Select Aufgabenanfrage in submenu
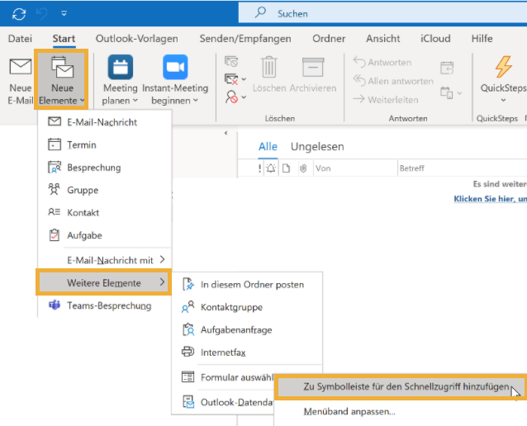The image size is (527, 426). click(x=247, y=330)
